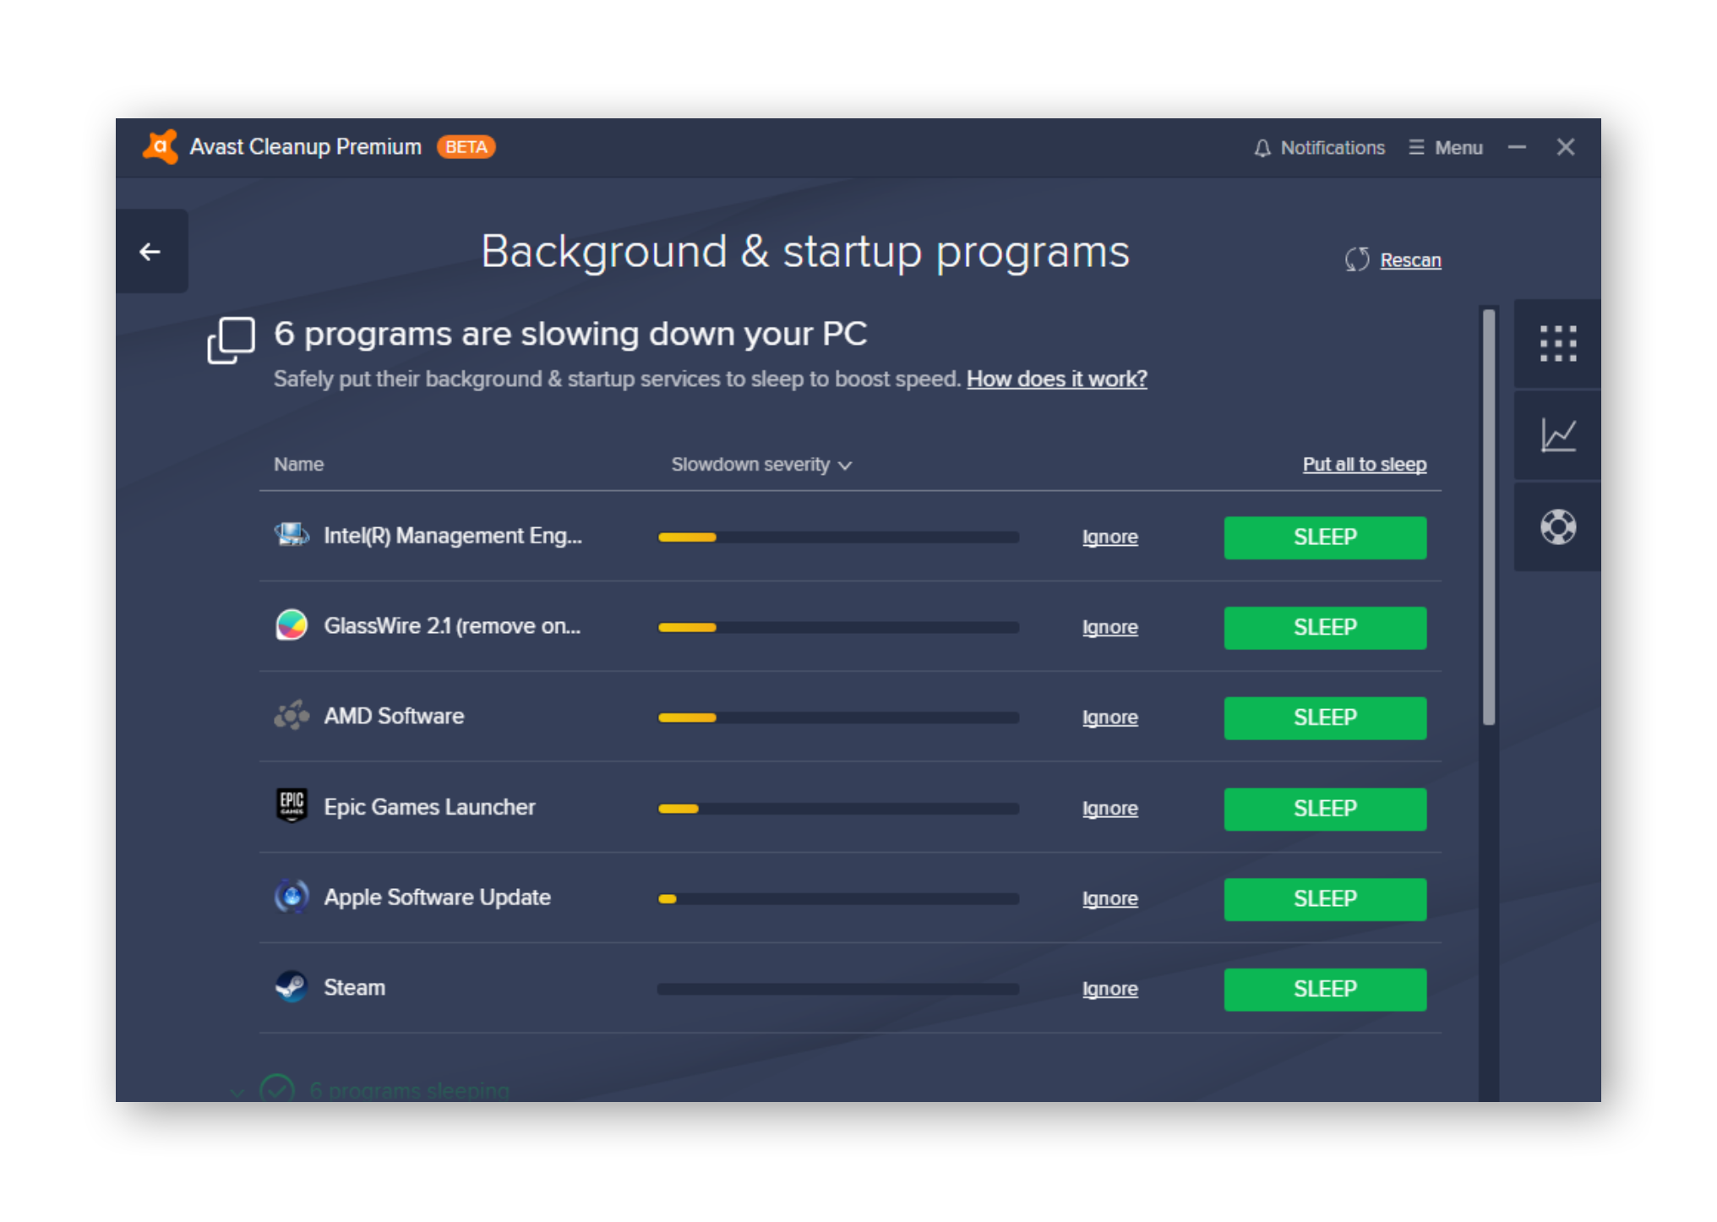The width and height of the screenshot is (1717, 1222).
Task: Click the GlassWire program icon
Action: click(292, 625)
